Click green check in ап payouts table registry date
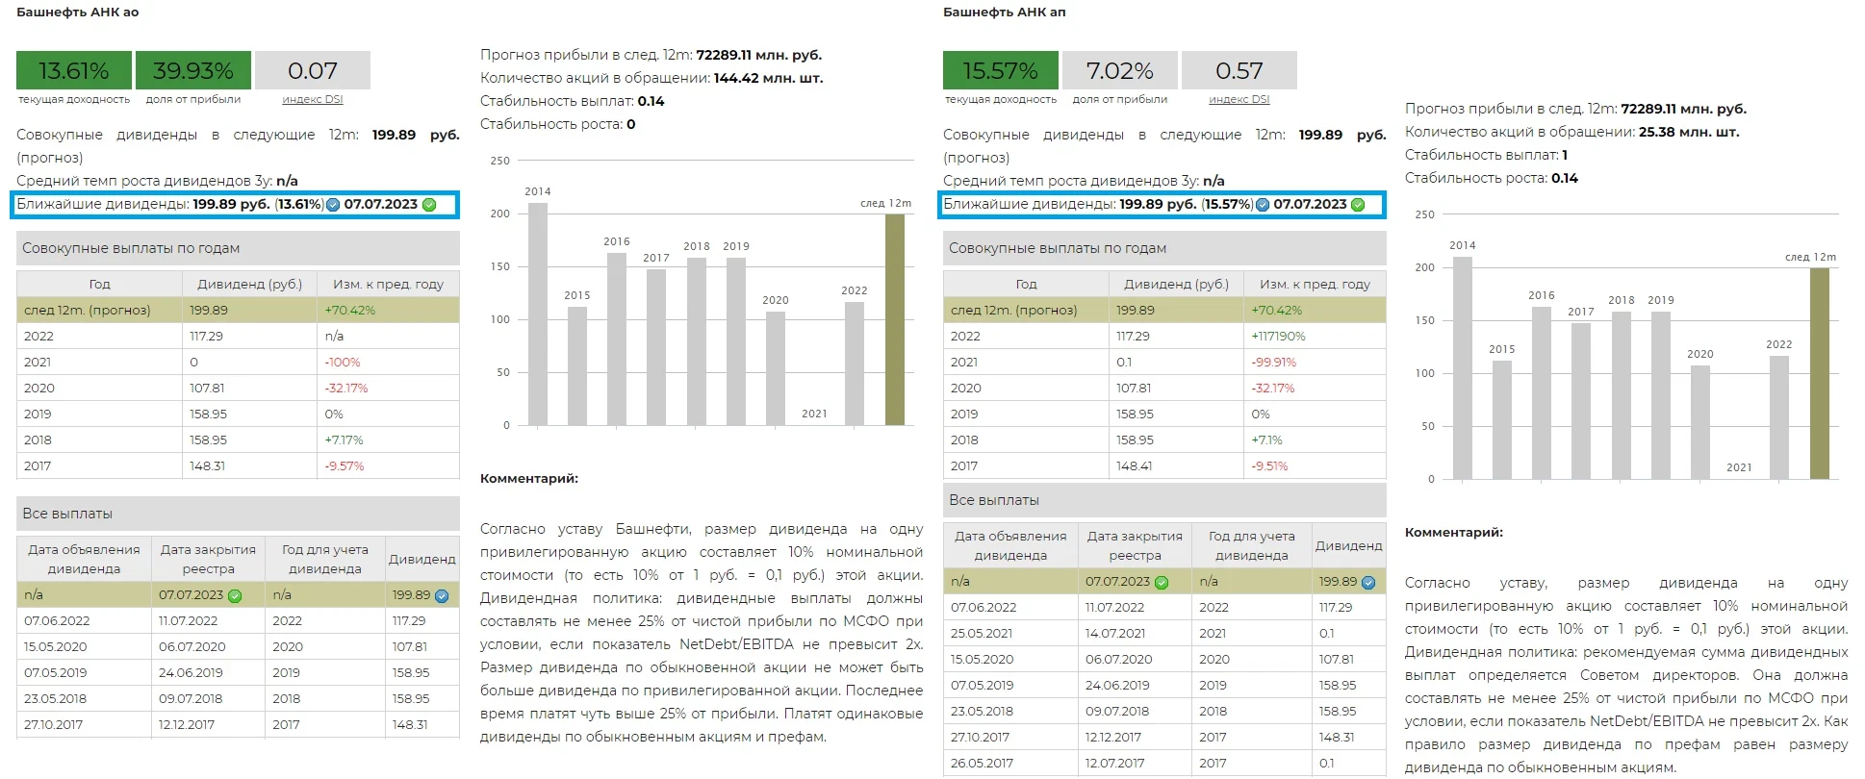Viewport: 1865px width, 779px height. (x=1162, y=583)
